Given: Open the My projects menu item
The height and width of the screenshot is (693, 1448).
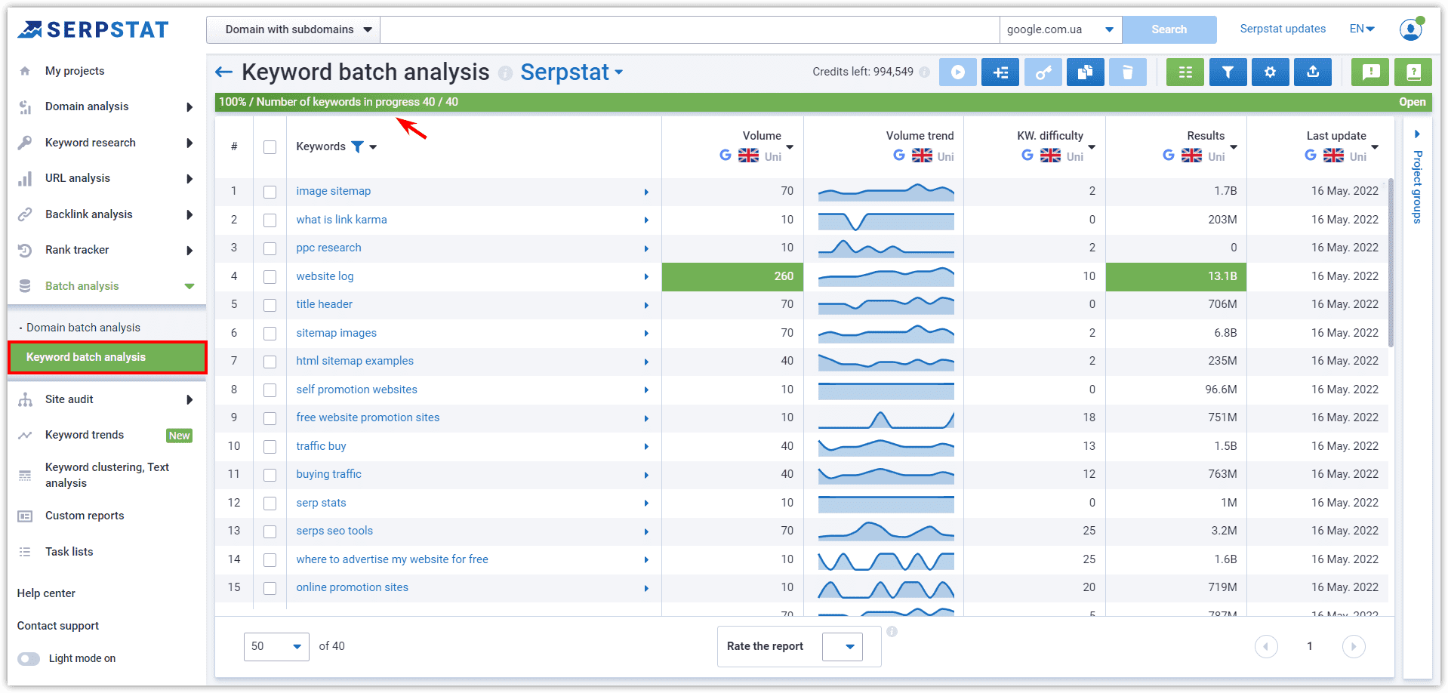Looking at the screenshot, I should [75, 71].
